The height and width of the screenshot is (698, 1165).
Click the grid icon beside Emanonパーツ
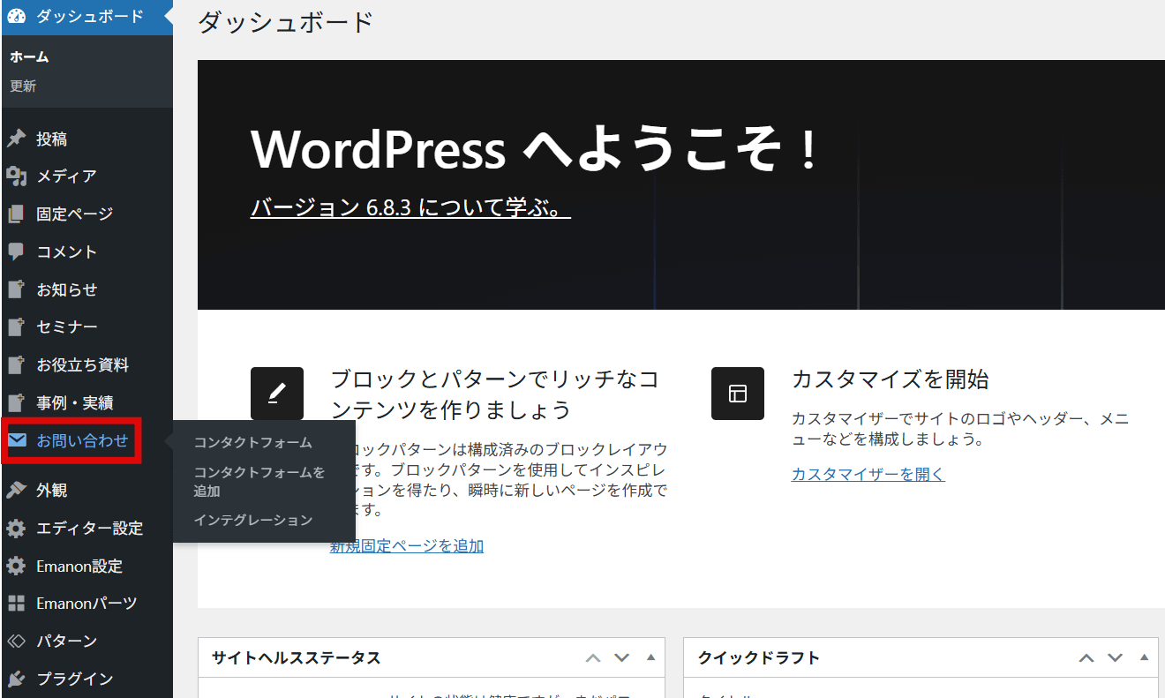pos(16,604)
